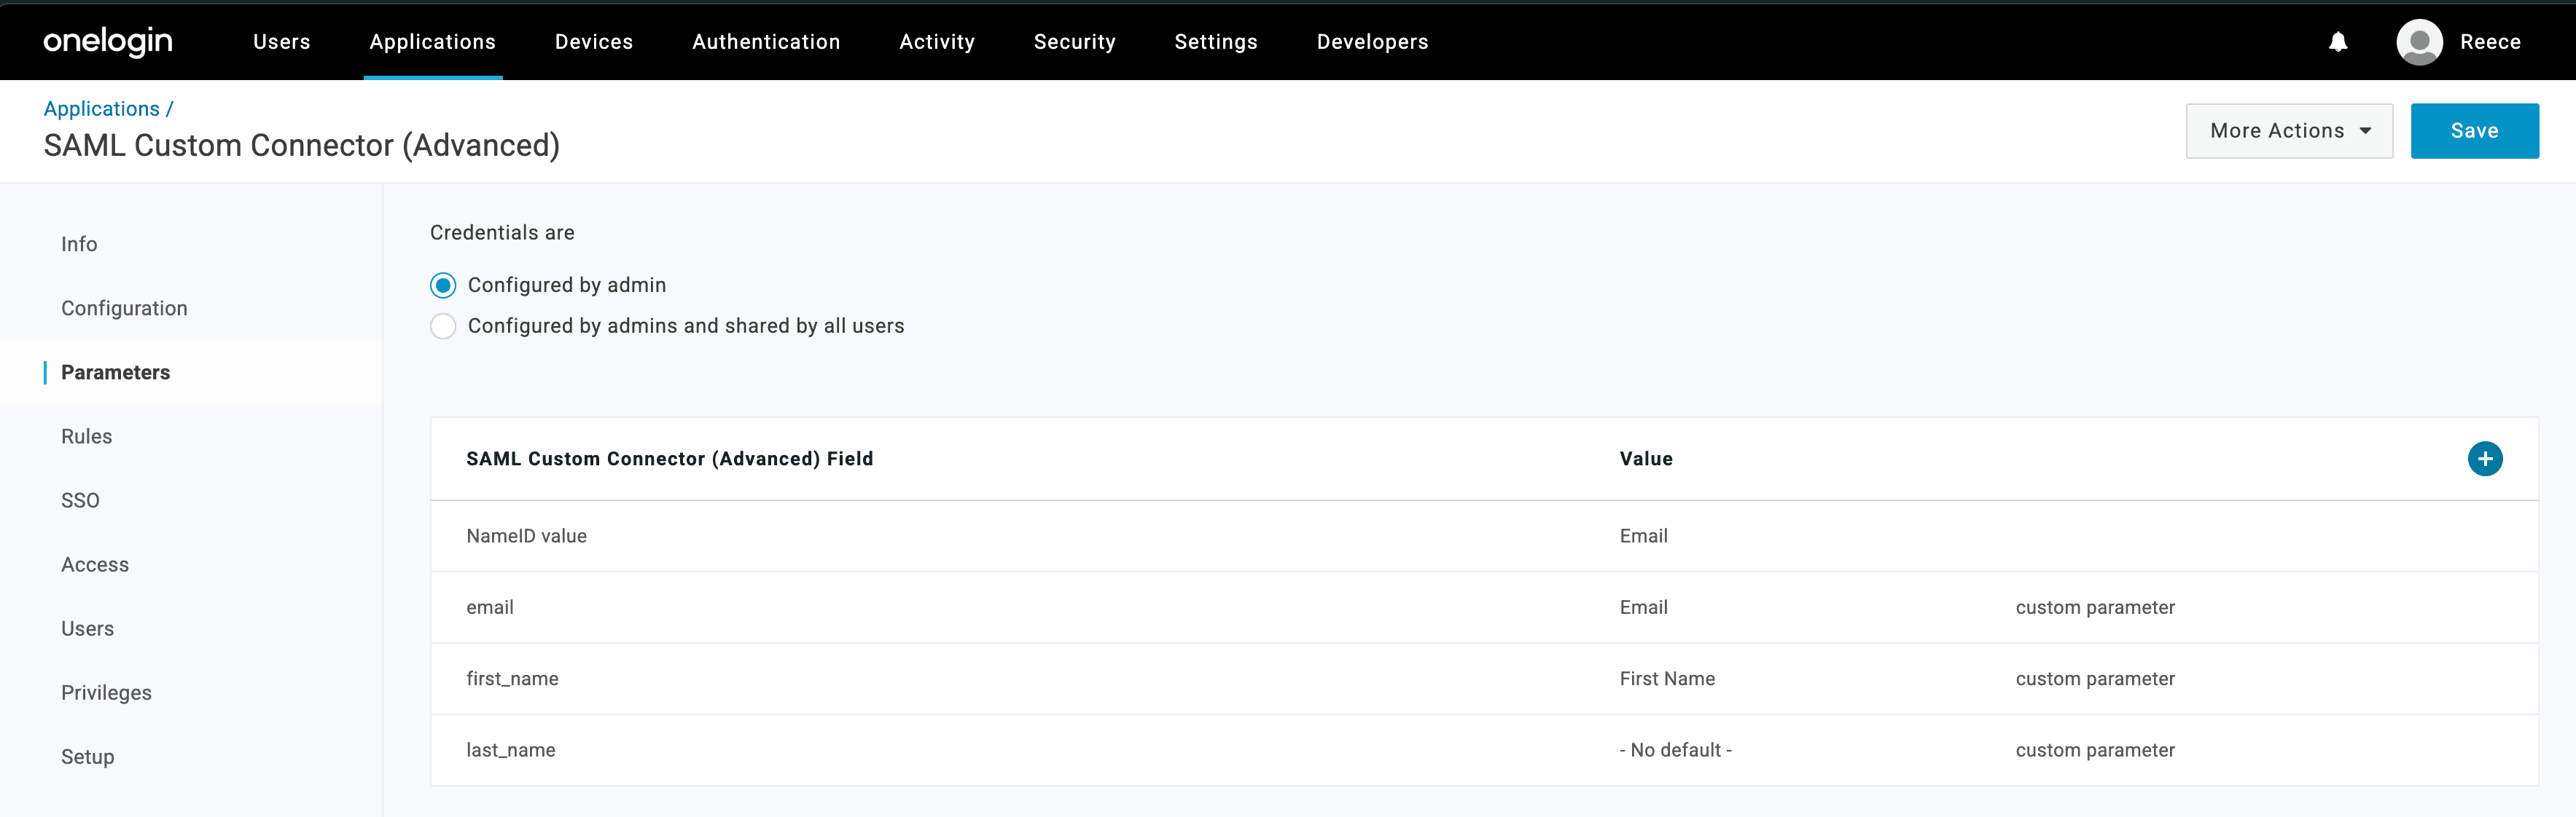Open the NameID value parameter row
Screen dimensions: 2576x817
(1484, 537)
